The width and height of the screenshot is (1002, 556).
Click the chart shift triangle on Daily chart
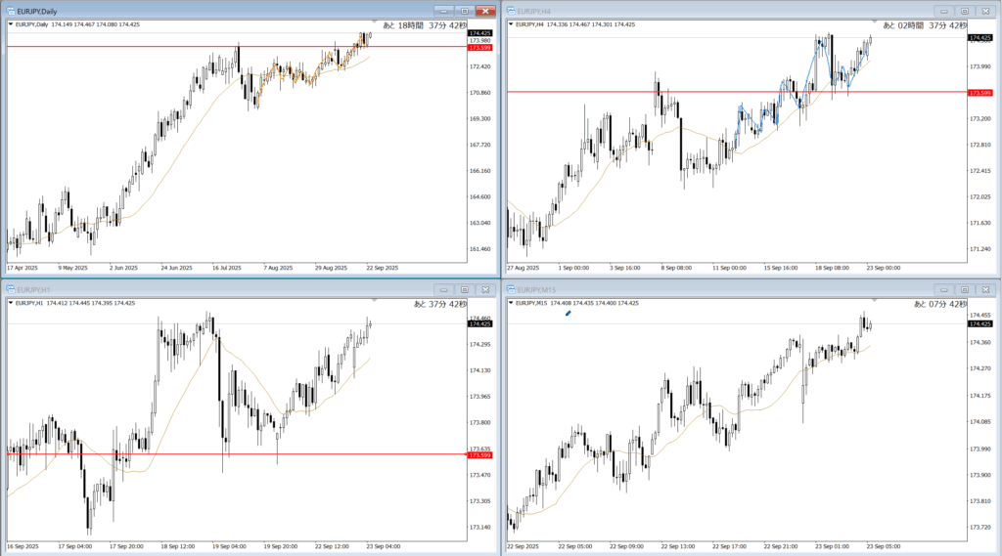(375, 21)
